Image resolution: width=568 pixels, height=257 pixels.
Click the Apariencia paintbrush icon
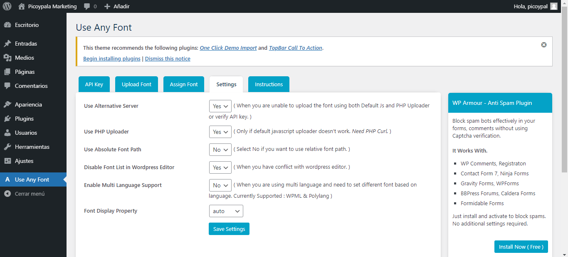tap(7, 104)
